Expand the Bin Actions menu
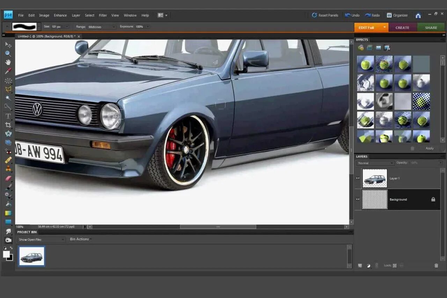The width and height of the screenshot is (447, 298). (x=80, y=239)
